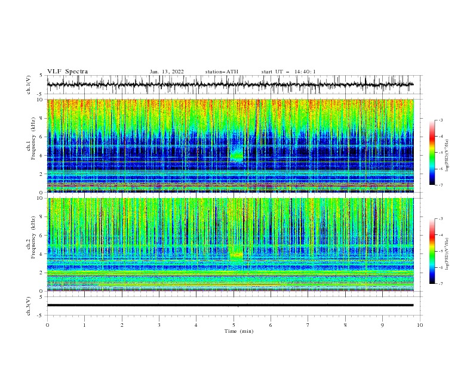This screenshot has height=365, width=473.
Task: Click the "station=ATH" label
Action: [222, 72]
